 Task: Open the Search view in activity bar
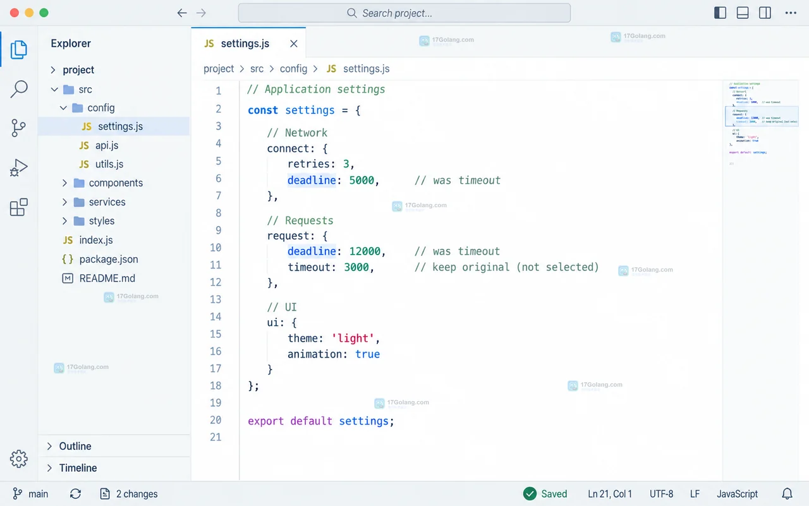19,89
